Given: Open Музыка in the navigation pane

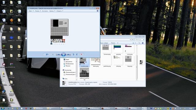Looking at the screenshot, I should tap(67, 66).
